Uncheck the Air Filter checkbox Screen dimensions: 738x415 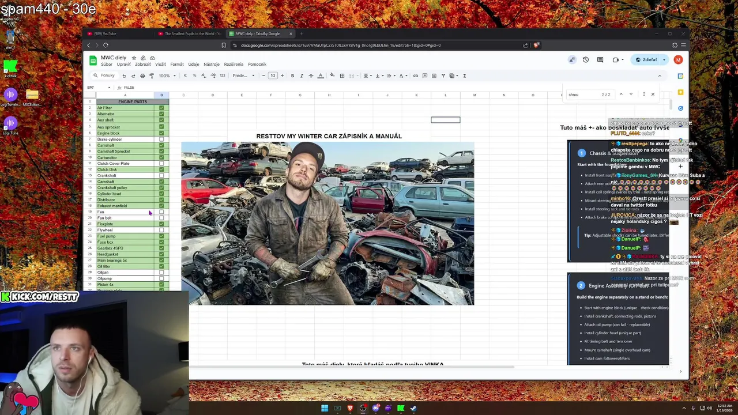[x=161, y=108]
